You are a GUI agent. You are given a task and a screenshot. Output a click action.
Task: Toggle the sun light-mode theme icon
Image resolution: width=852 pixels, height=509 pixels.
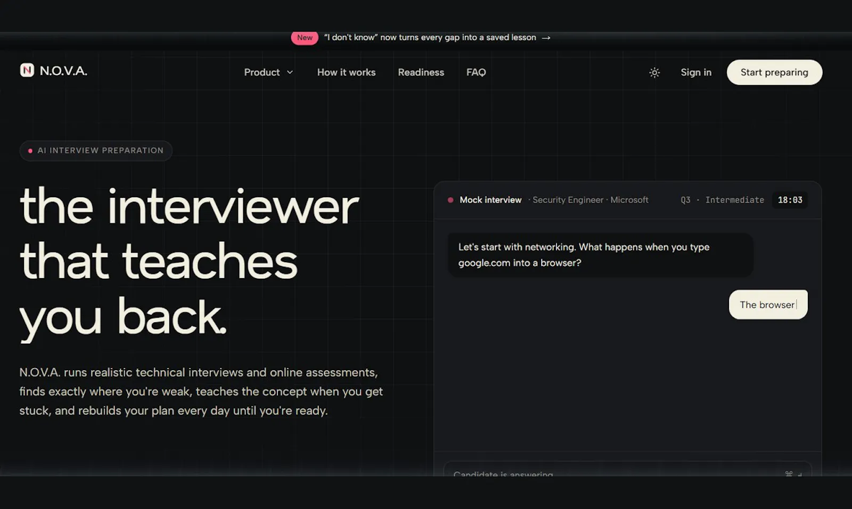click(654, 72)
